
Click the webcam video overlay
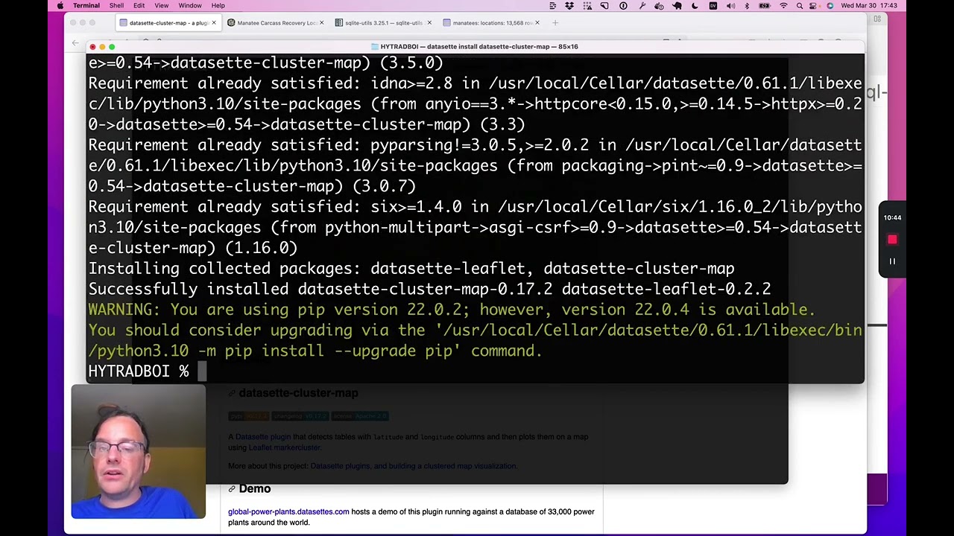tap(139, 451)
